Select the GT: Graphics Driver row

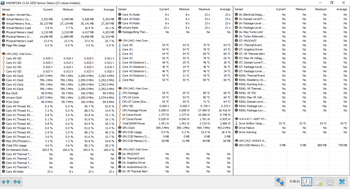click(292, 49)
